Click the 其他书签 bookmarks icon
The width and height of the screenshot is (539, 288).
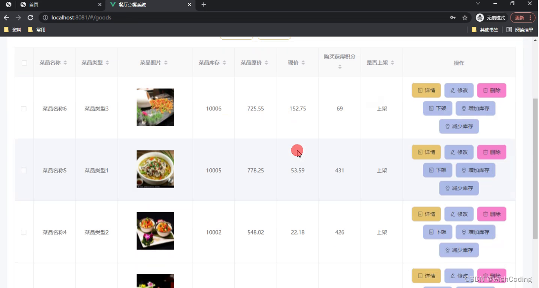pos(473,29)
